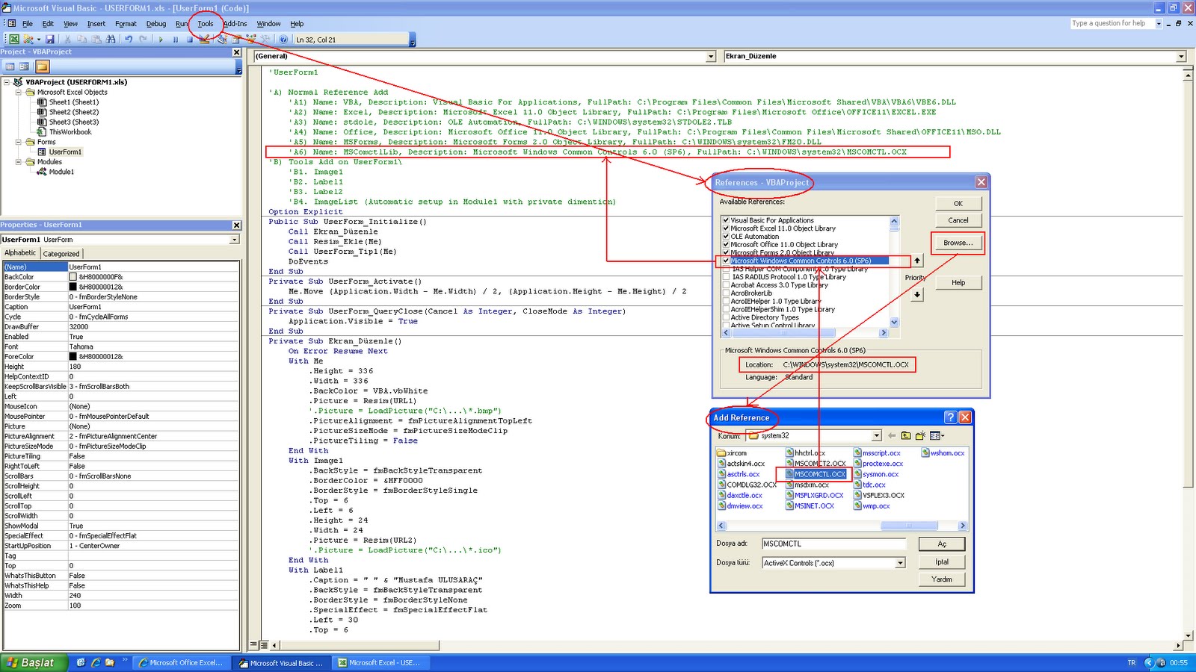Click the Browse... button
The image size is (1196, 672).
click(x=958, y=243)
